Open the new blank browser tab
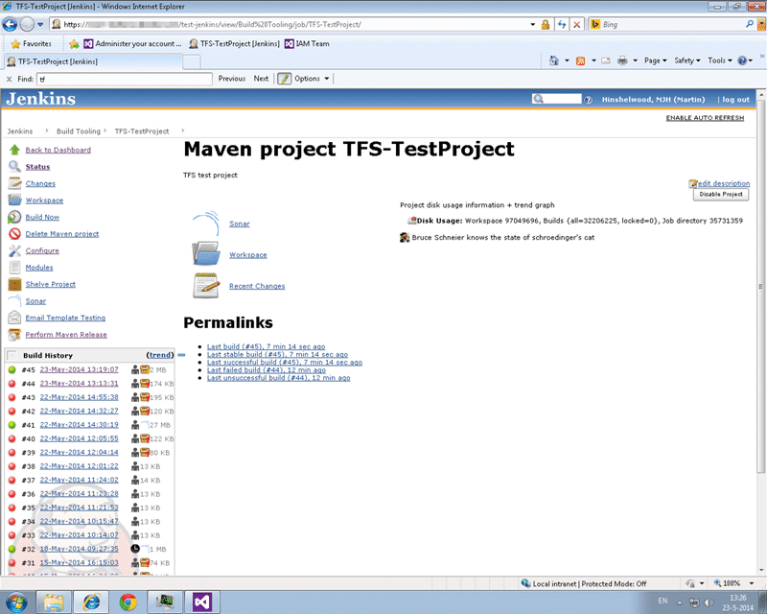767x614 pixels. point(192,61)
